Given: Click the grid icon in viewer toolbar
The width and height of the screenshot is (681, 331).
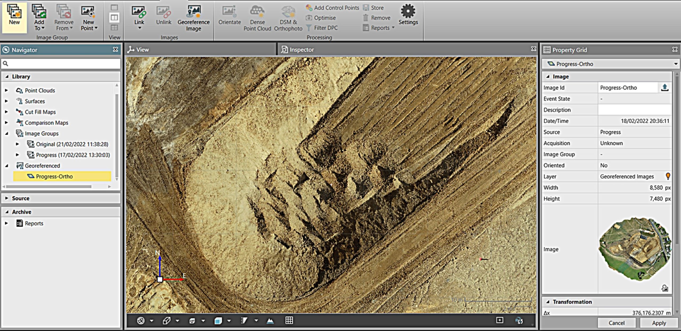Looking at the screenshot, I should point(289,320).
